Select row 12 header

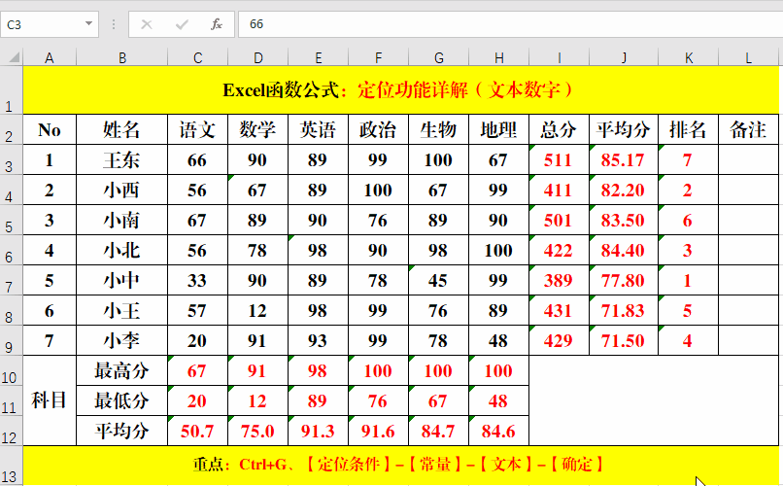point(11,433)
